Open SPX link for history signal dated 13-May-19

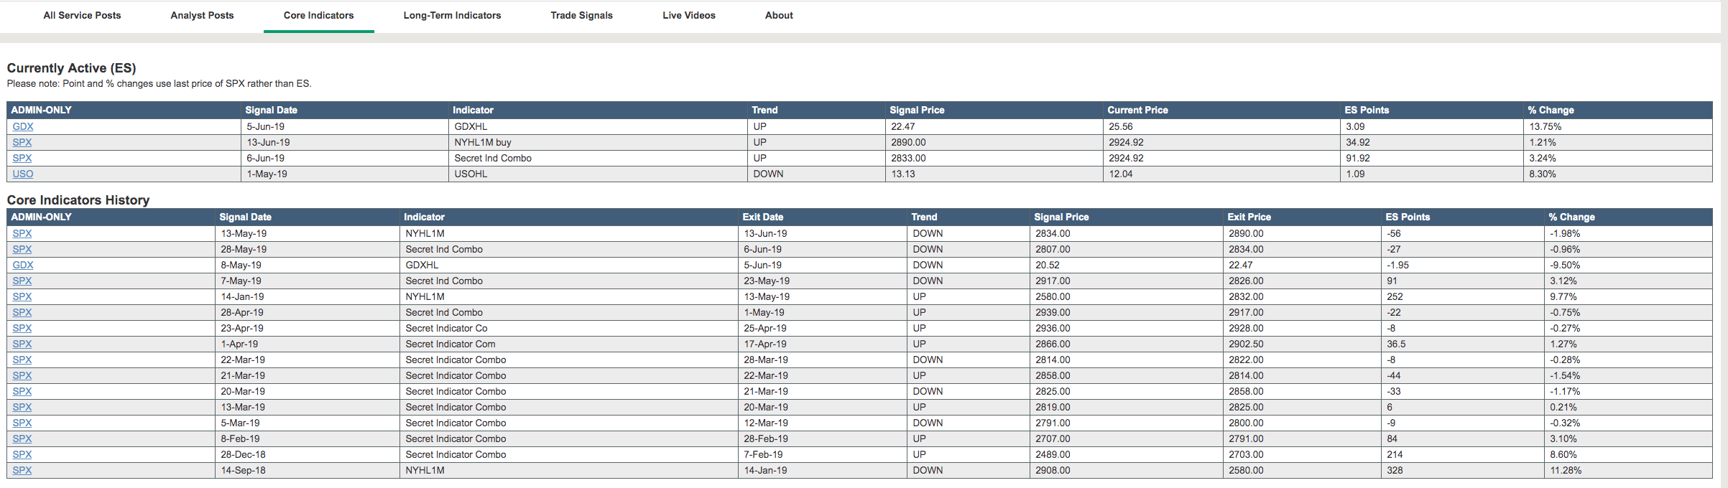[x=22, y=233]
